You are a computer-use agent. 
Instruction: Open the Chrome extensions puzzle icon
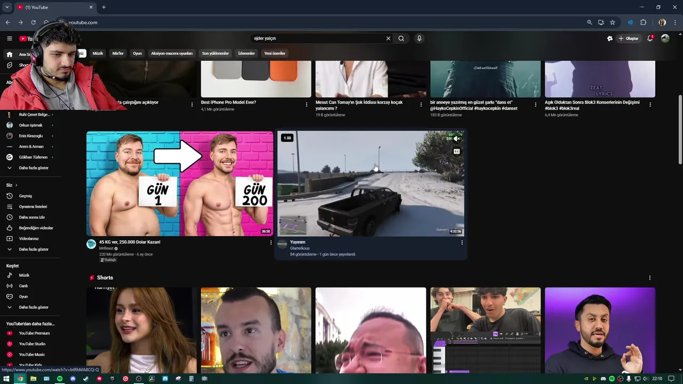644,22
